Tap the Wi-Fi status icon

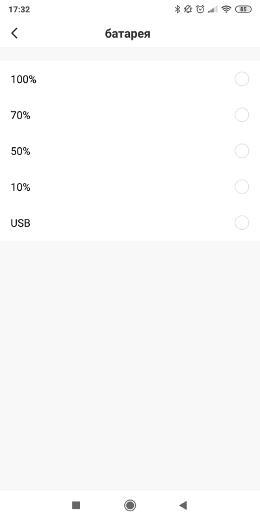226,9
